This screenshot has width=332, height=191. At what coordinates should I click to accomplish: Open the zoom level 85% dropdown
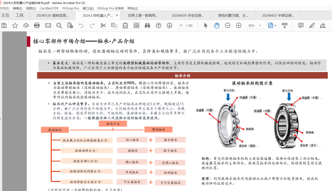(x=260, y=26)
